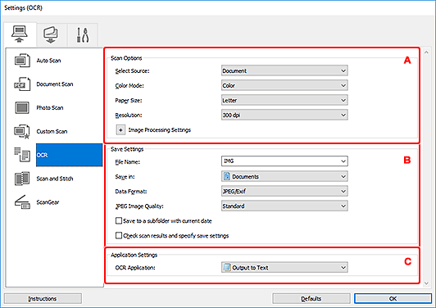Click the Documents folder icon in Save in

coord(227,176)
